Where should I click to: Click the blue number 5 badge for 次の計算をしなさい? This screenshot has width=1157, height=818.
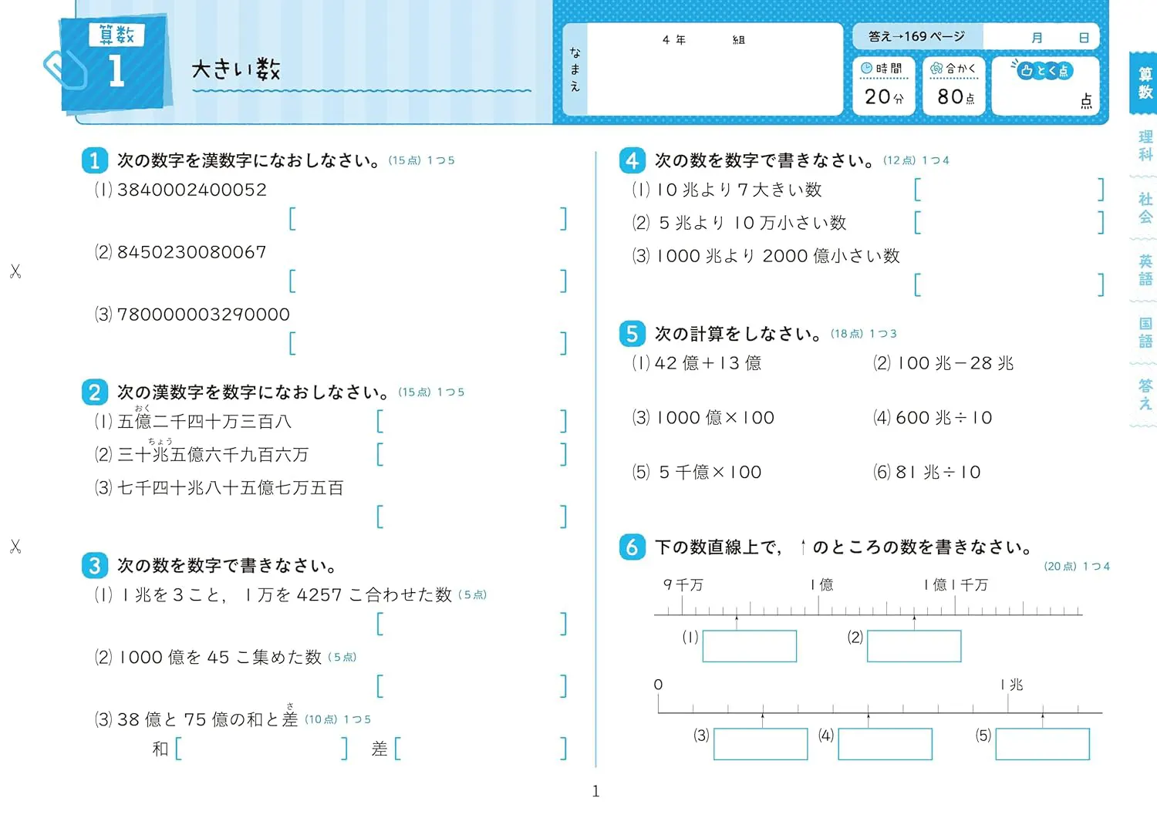point(632,334)
